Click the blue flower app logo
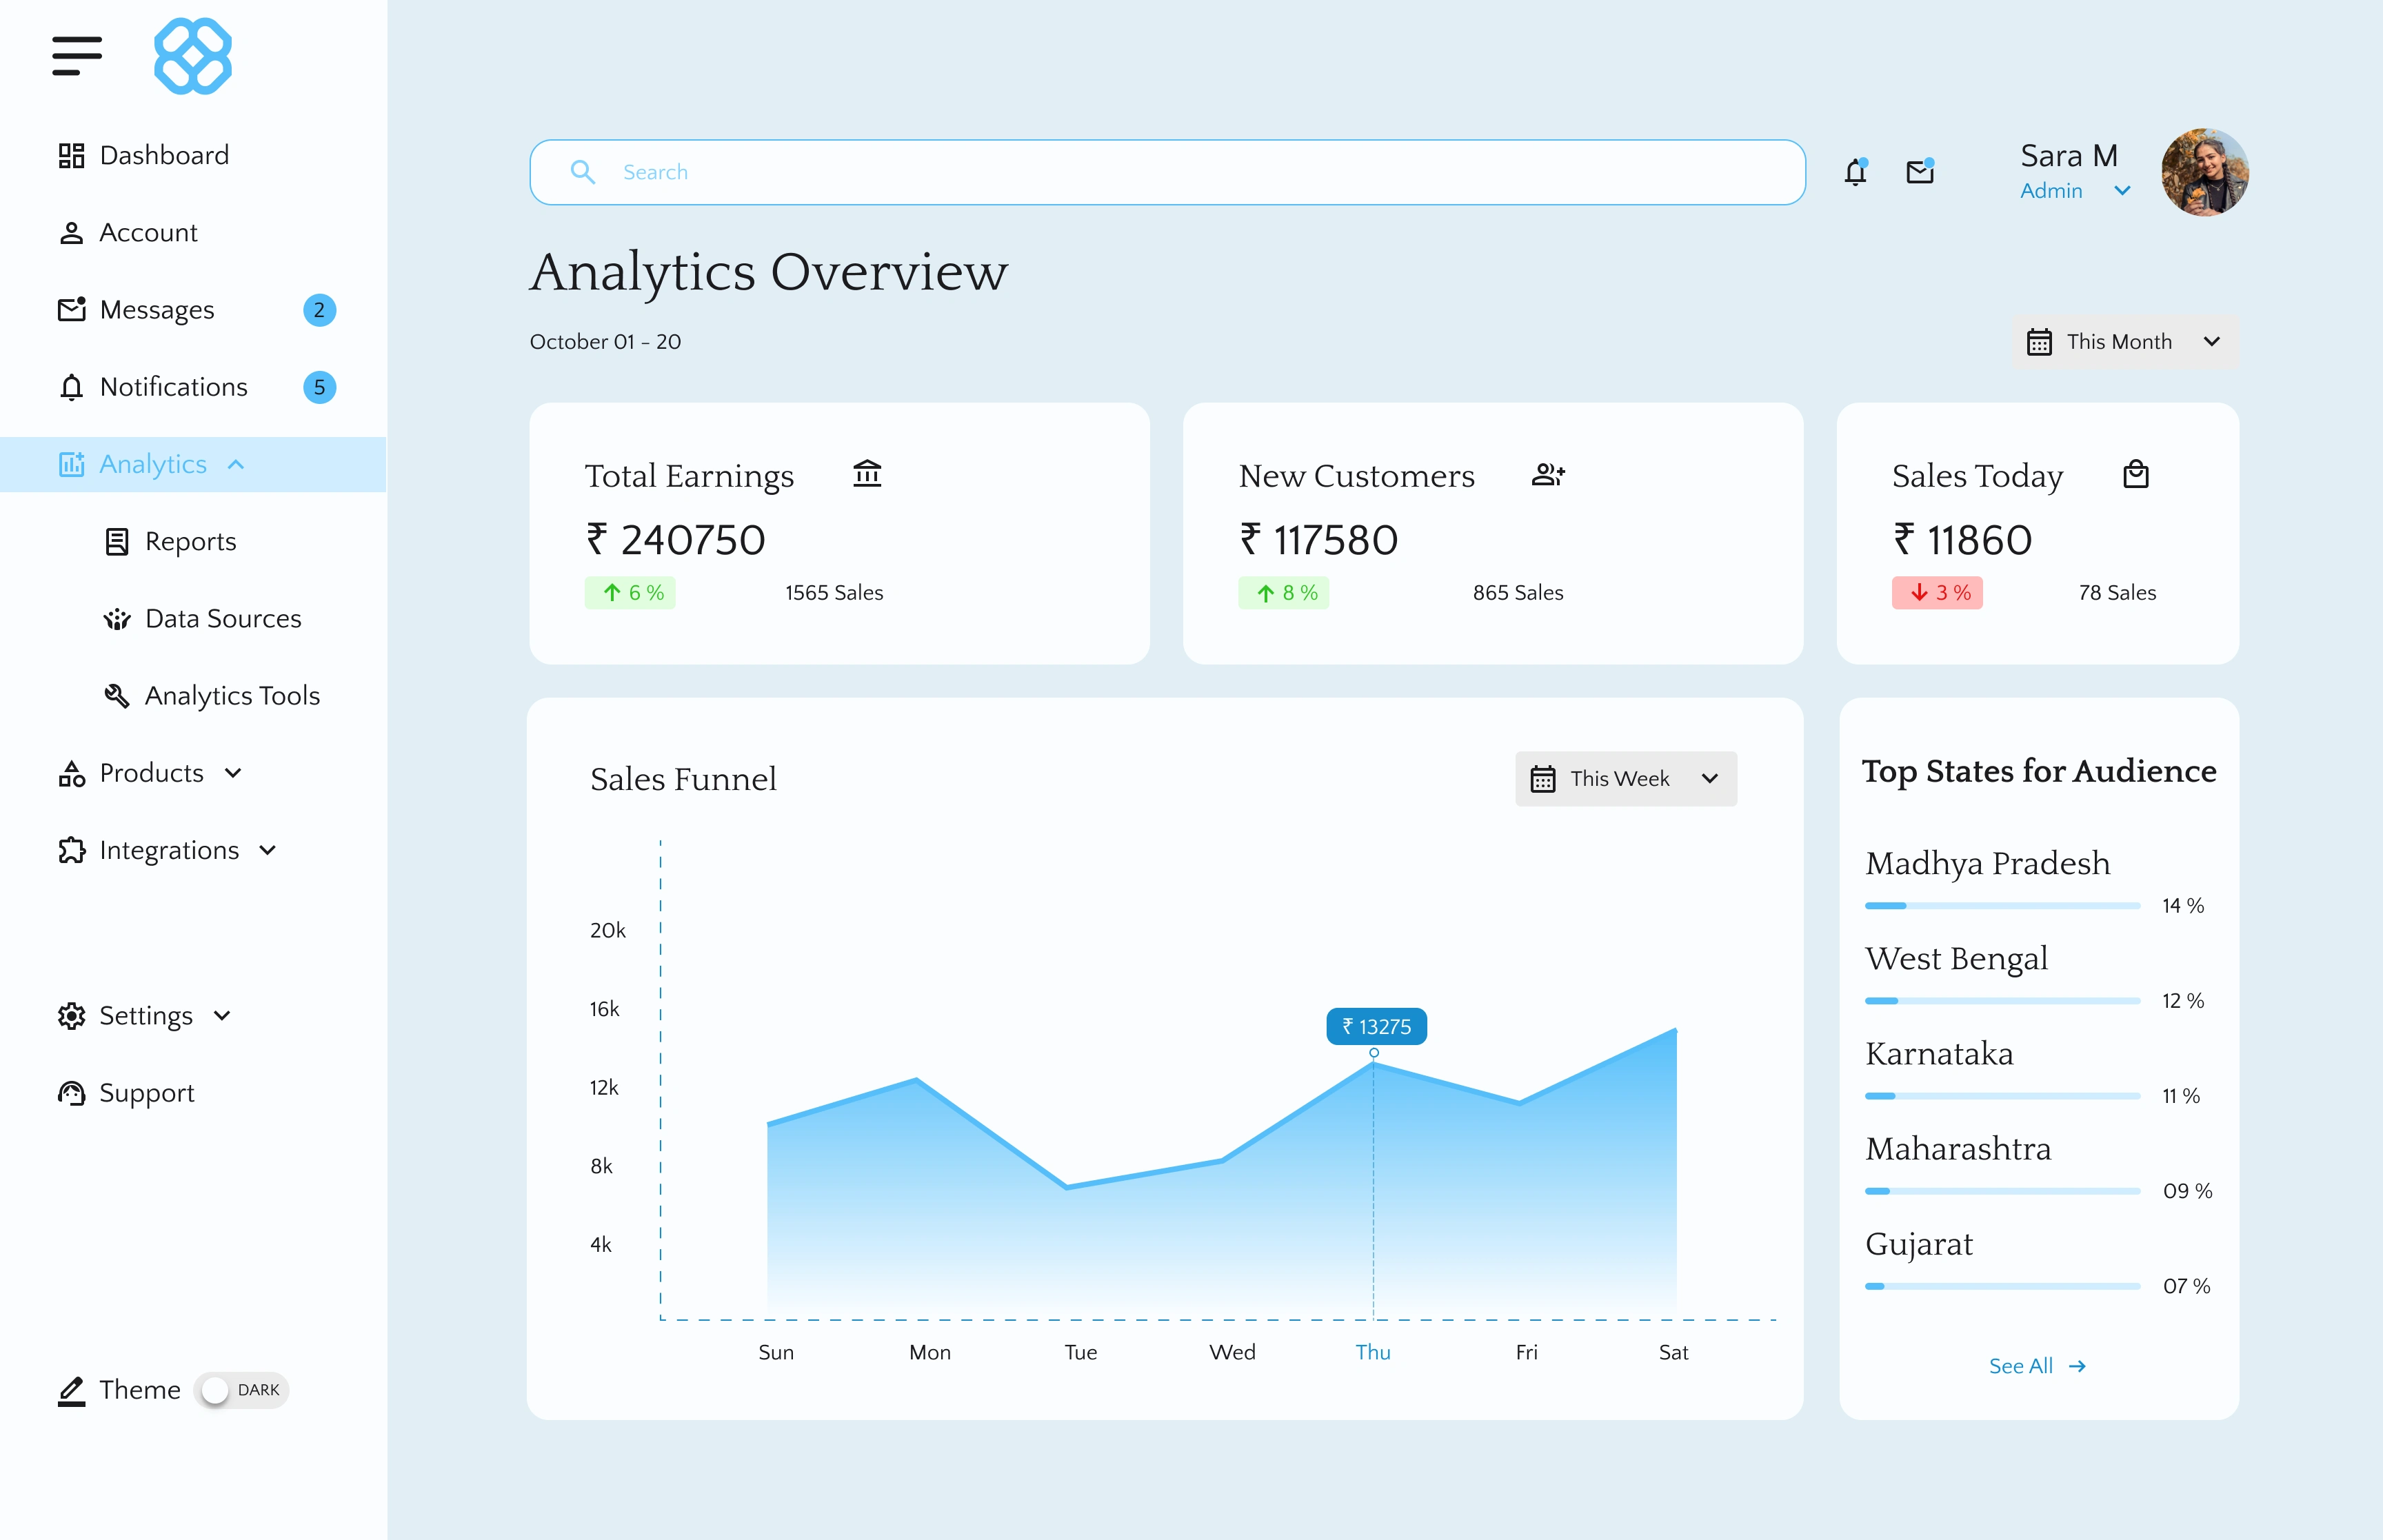 pyautogui.click(x=193, y=56)
